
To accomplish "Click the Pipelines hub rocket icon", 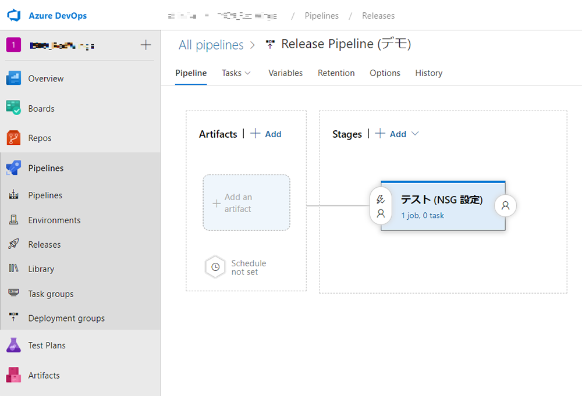I will (14, 168).
